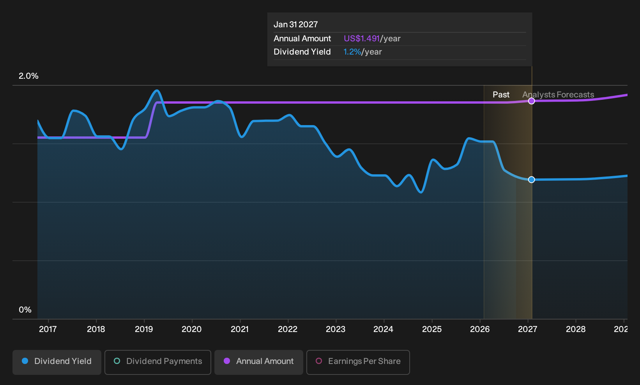Image resolution: width=640 pixels, height=385 pixels.
Task: Click the tooltip's Annual Amount label
Action: coord(302,39)
